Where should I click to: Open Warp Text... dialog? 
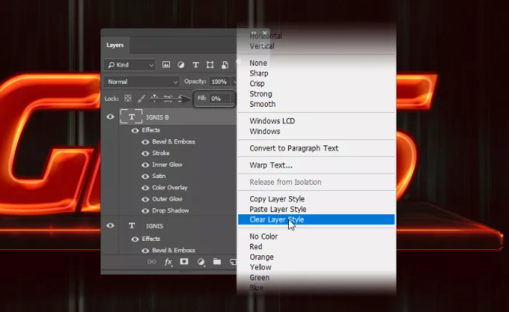(271, 165)
